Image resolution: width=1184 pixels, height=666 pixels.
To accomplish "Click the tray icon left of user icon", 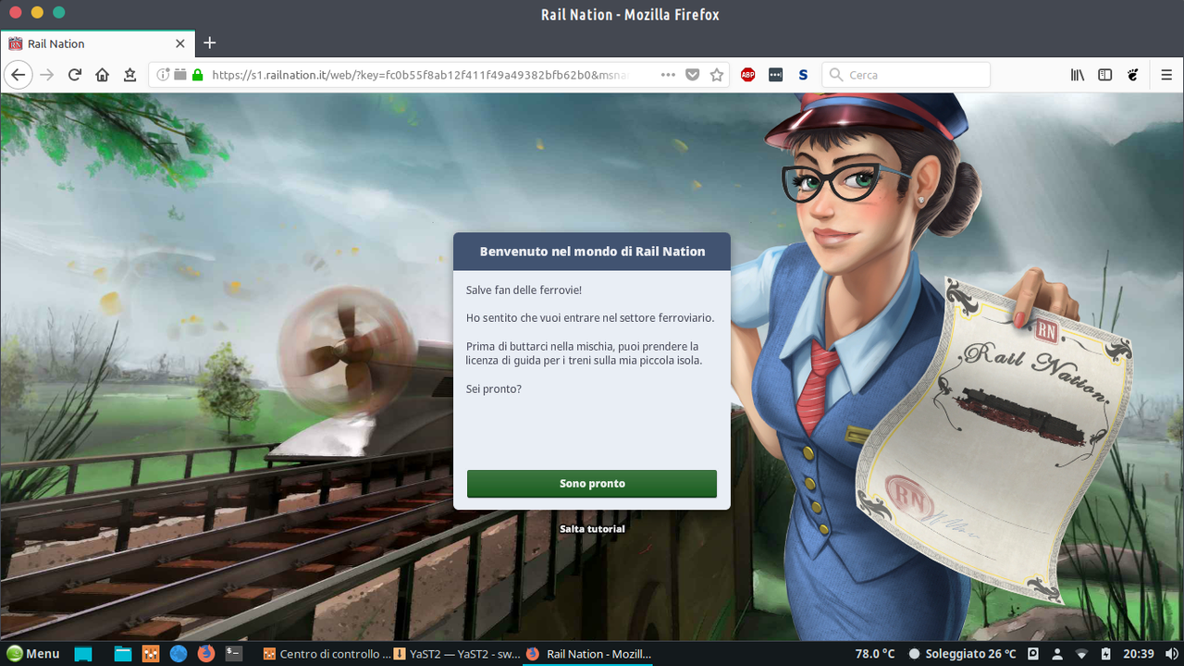I will pyautogui.click(x=1035, y=654).
